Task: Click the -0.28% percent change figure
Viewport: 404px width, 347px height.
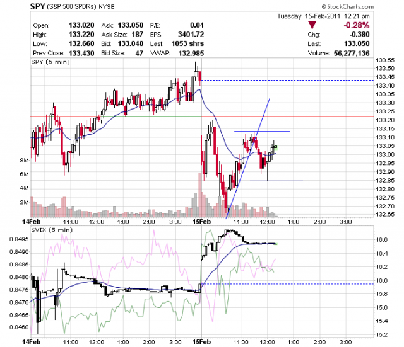Action: point(356,25)
